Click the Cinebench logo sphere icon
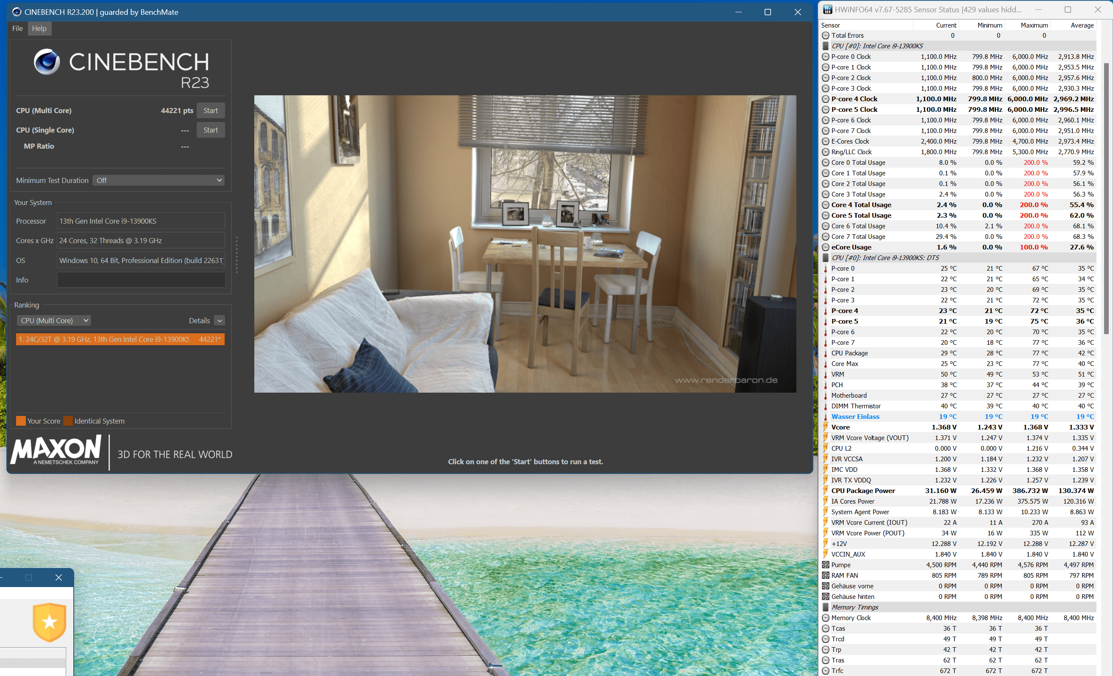Viewport: 1113px width, 676px height. click(47, 62)
